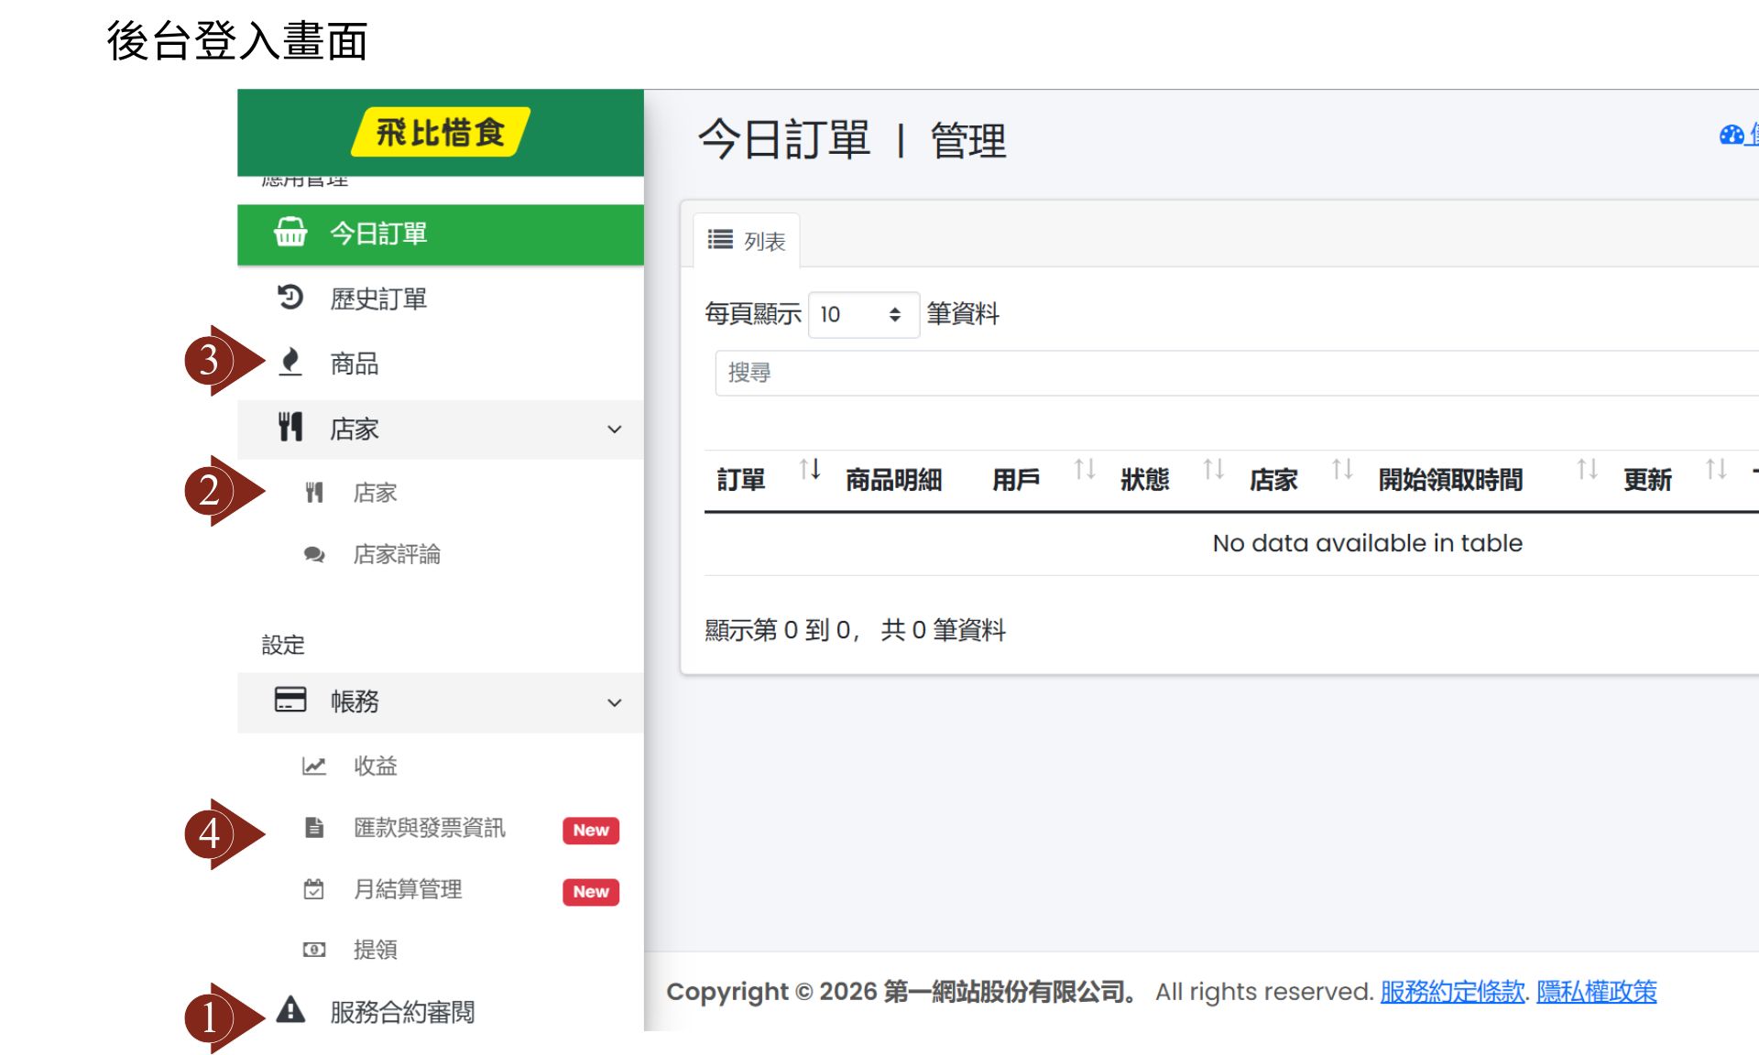Screen dimensions: 1759x1055
Task: Click the New badge beside 匯款與發票資訊
Action: tap(591, 830)
